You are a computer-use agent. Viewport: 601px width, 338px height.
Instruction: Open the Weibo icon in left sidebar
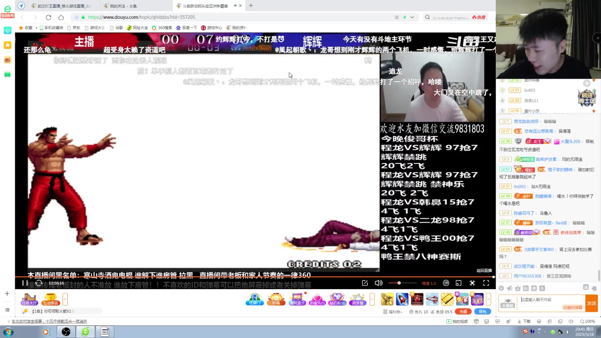(x=7, y=60)
